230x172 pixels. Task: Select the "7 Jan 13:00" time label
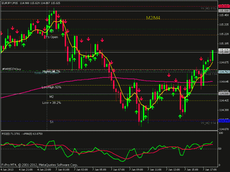click(173, 170)
